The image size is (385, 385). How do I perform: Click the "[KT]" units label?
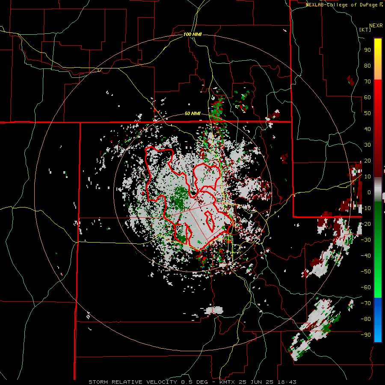tap(365, 30)
